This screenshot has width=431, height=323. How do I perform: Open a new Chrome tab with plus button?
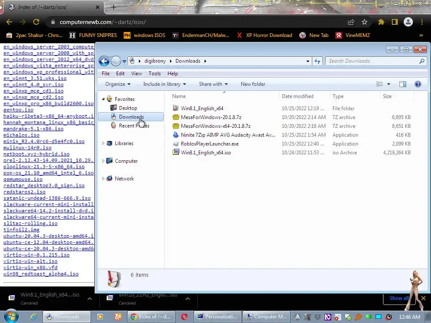(x=114, y=7)
